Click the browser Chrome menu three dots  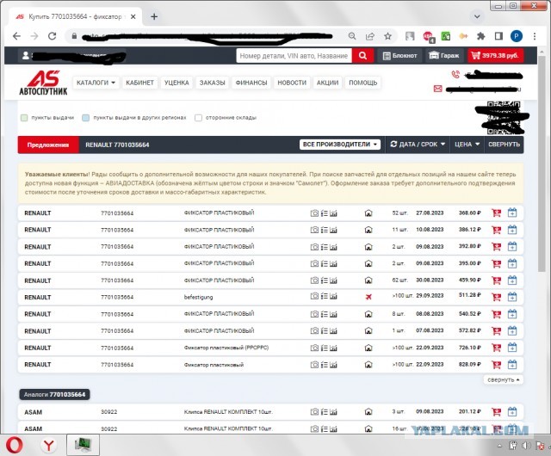535,36
